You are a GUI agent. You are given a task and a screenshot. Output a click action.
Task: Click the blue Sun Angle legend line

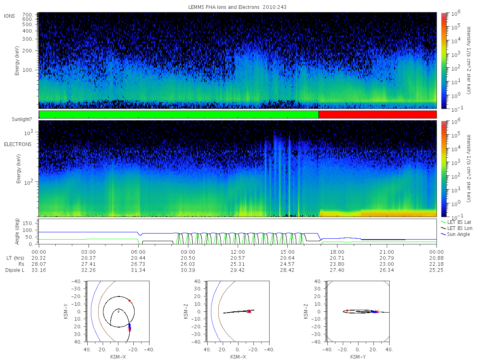click(443, 234)
